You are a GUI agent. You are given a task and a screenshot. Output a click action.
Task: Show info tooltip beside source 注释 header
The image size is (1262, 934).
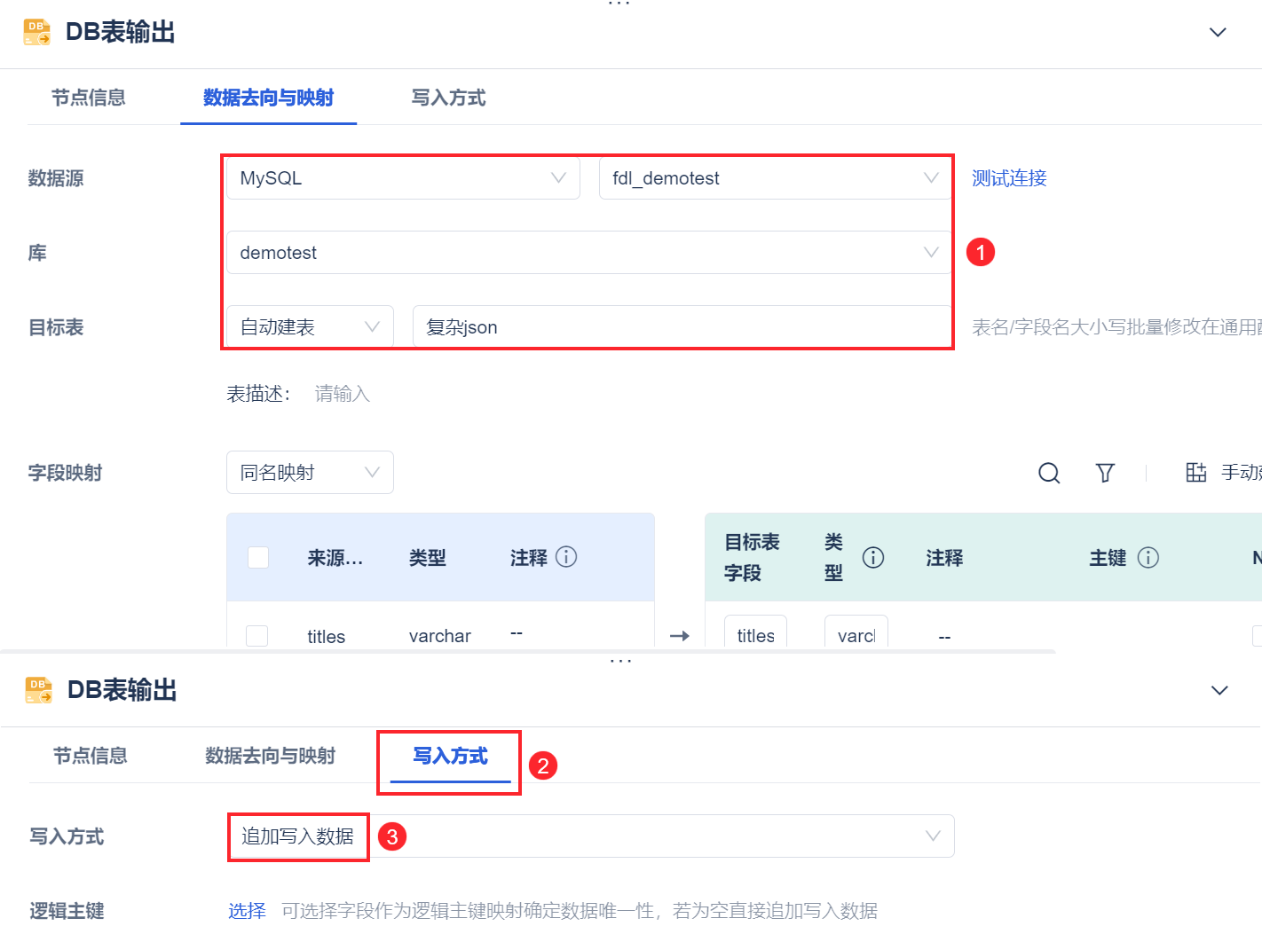tap(566, 557)
